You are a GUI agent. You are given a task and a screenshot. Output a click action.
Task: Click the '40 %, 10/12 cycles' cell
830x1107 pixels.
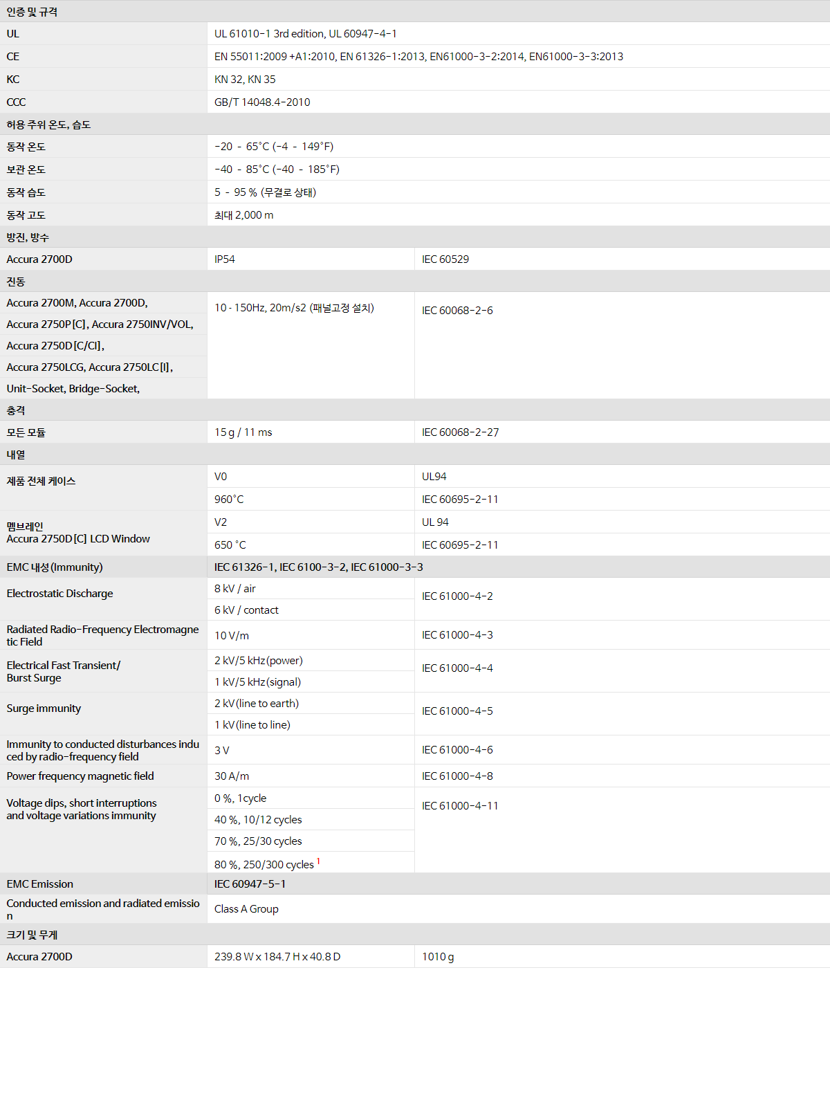tap(311, 820)
